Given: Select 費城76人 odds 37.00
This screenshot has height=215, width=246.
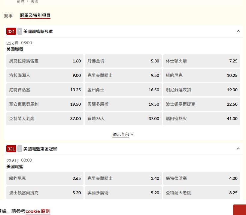Looking at the screenshot, I should point(123,119).
